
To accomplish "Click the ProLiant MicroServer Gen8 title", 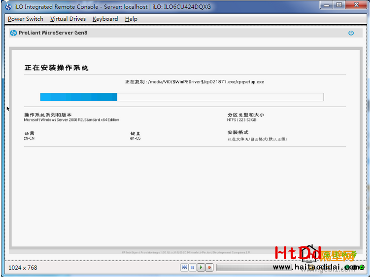I will click(x=53, y=33).
